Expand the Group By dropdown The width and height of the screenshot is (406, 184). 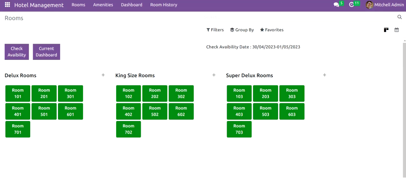(242, 30)
